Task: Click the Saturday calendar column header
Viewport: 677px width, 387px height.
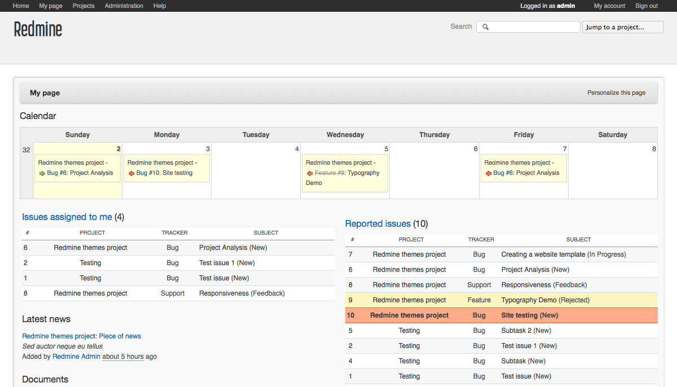Action: point(613,135)
